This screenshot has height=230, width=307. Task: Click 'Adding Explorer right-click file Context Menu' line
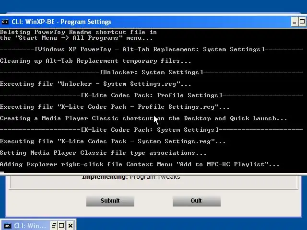[x=140, y=164]
